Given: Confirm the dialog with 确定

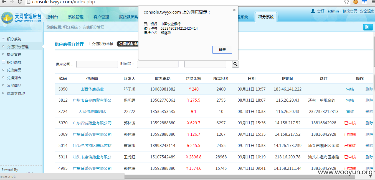Looking at the screenshot, I should pyautogui.click(x=222, y=50).
